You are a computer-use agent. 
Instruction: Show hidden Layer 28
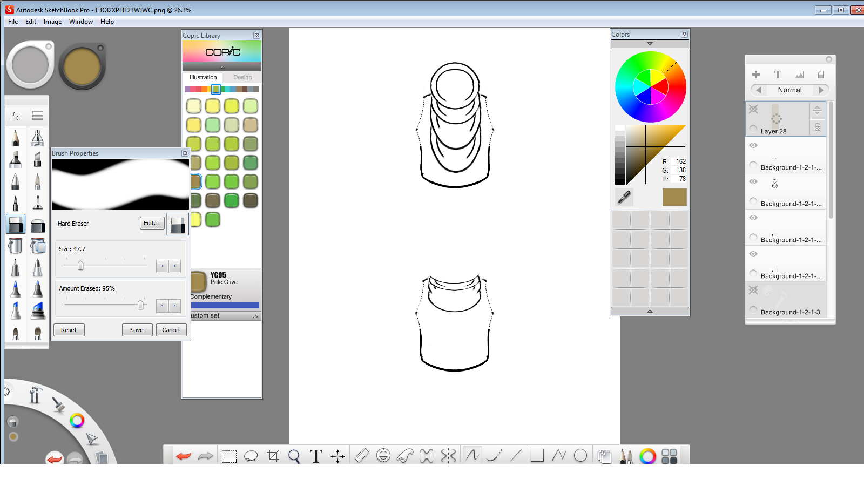(753, 109)
